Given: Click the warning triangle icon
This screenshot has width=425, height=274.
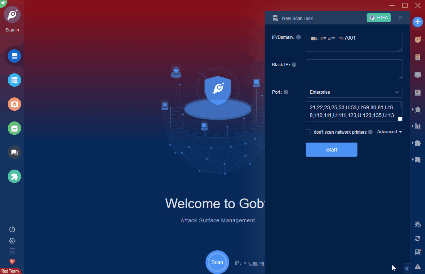Looking at the screenshot, I should 418,267.
